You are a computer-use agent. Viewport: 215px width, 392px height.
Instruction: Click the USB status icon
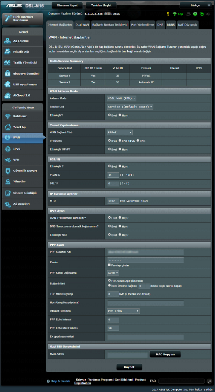point(208,14)
